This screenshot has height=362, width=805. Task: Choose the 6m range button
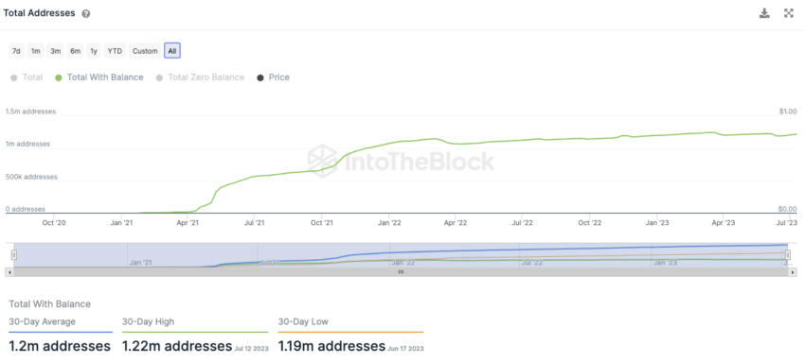(76, 51)
